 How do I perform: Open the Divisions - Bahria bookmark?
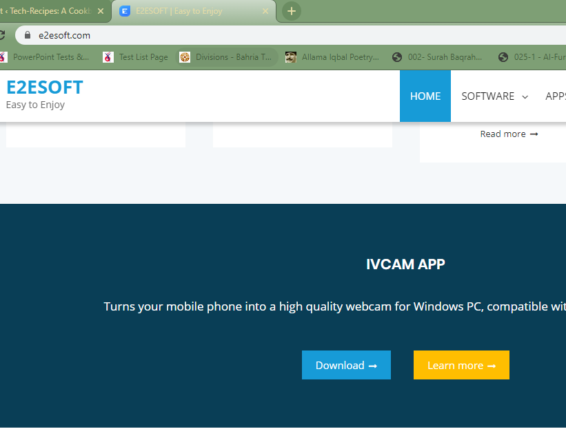pos(227,57)
